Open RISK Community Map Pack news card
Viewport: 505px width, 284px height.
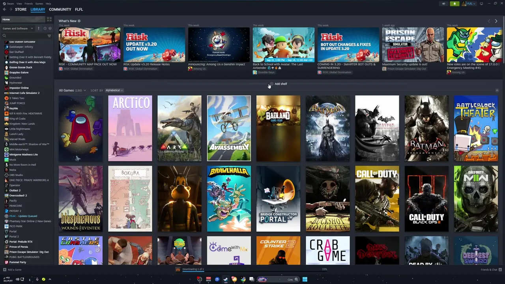pos(90,45)
